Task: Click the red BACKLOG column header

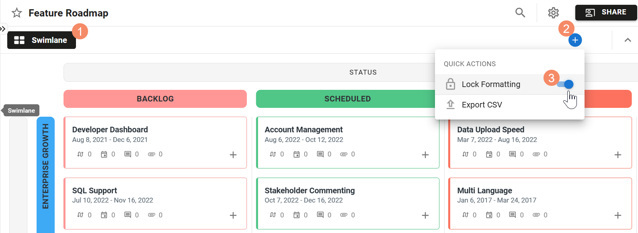Action: pos(155,99)
